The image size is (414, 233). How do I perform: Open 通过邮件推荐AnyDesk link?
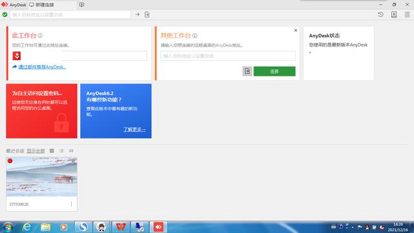coord(42,67)
